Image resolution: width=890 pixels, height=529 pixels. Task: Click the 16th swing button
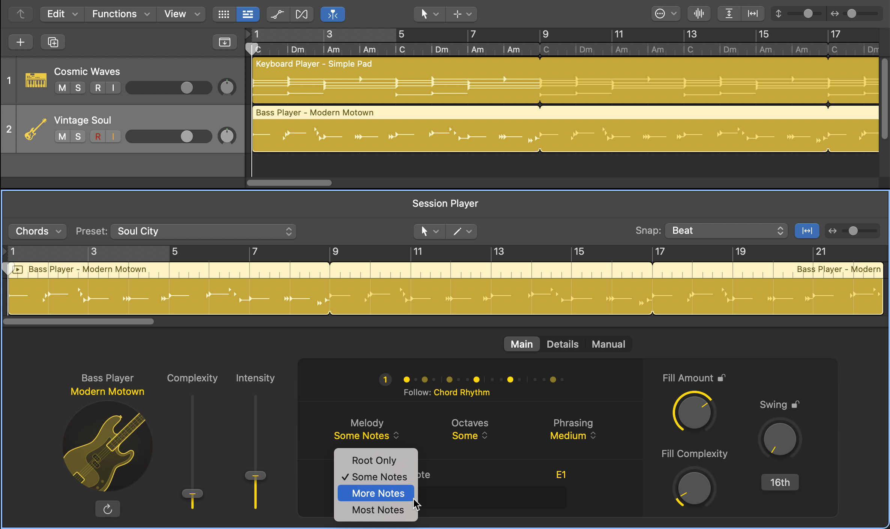coord(780,482)
